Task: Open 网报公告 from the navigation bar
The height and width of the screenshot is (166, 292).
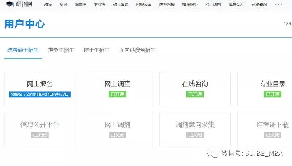Action: [x=144, y=4]
